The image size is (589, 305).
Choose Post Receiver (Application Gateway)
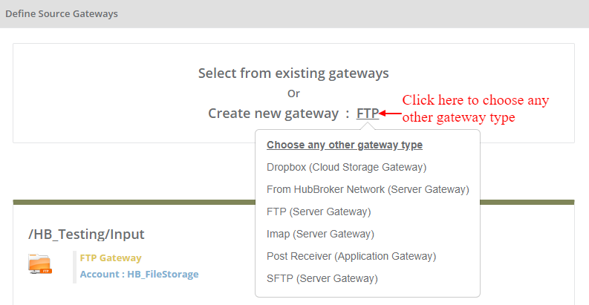pyautogui.click(x=351, y=256)
